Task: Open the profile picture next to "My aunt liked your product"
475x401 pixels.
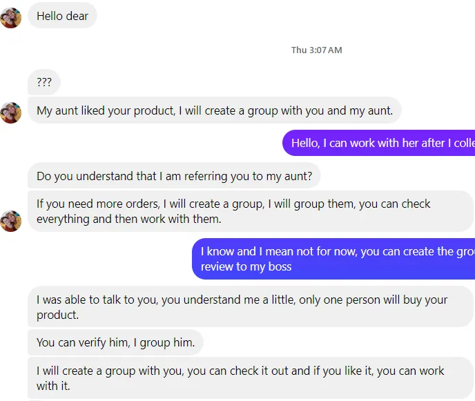Action: pos(11,112)
